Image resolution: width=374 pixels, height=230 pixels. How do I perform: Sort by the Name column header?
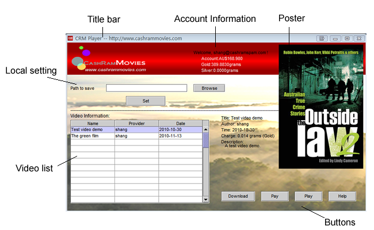pyautogui.click(x=93, y=124)
